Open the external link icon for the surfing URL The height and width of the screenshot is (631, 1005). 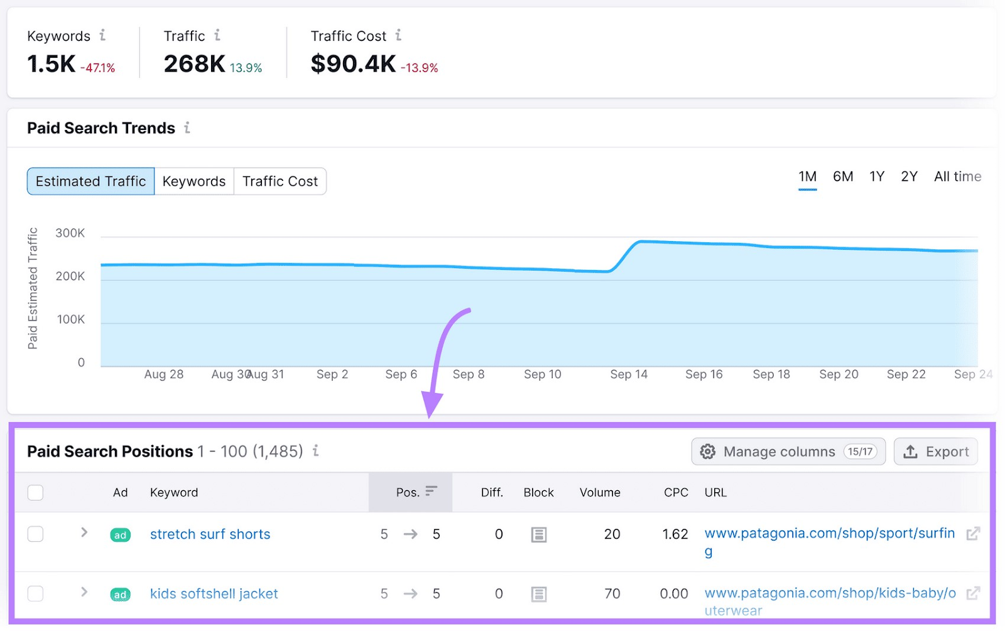[973, 534]
